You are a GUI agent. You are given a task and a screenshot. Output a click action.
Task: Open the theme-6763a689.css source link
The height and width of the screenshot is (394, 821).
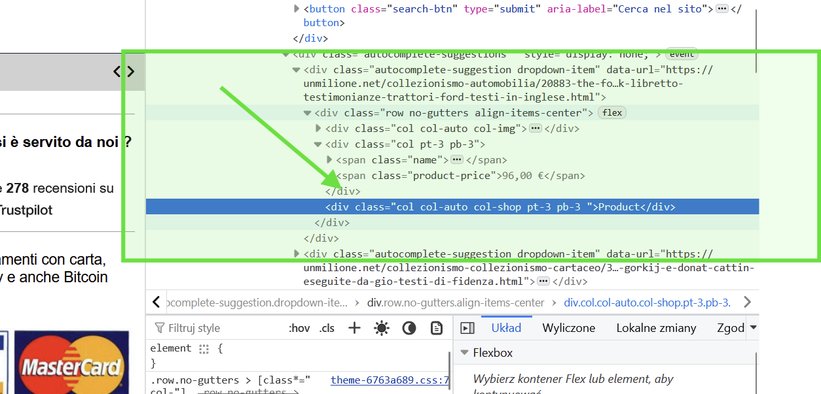click(390, 380)
